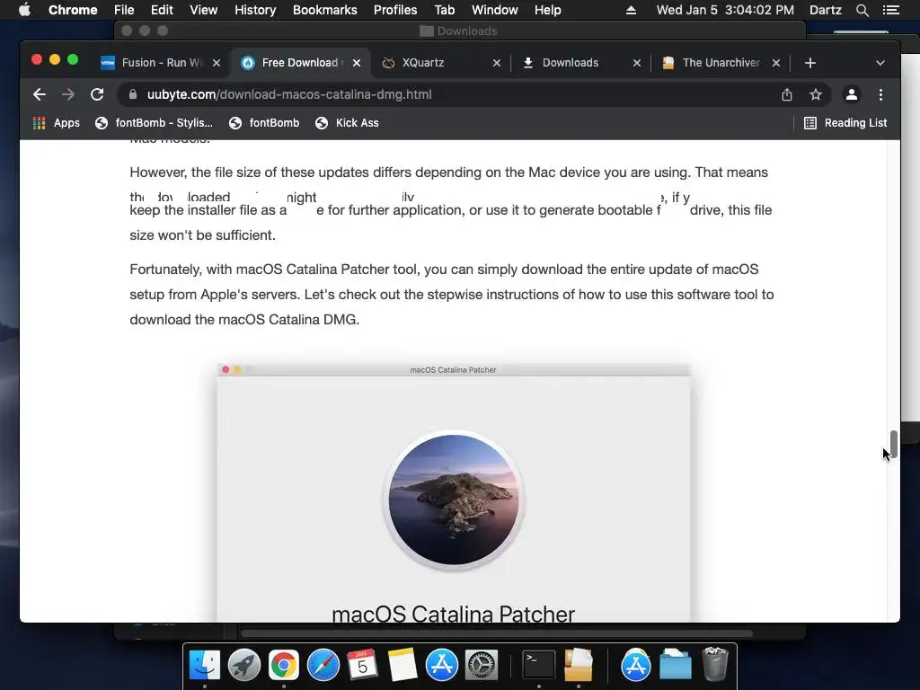Open The Unarchiver icon in the Dock
The width and height of the screenshot is (920, 690).
click(579, 665)
